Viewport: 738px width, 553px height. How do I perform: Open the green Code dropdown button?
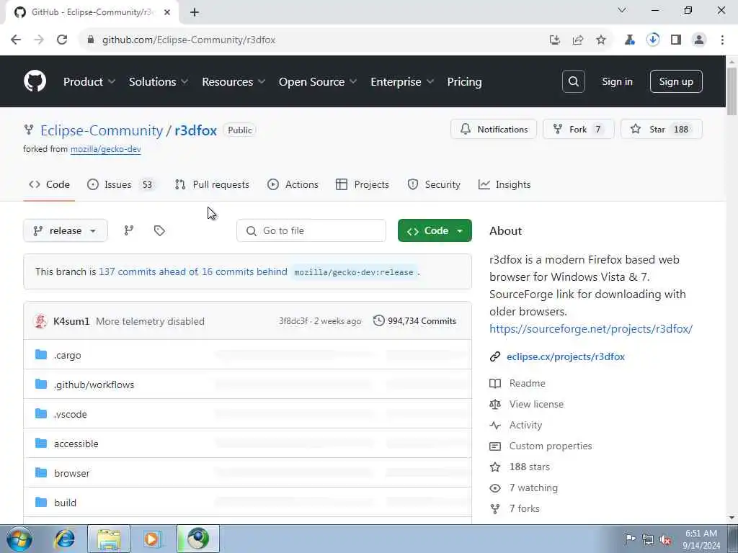pos(435,230)
